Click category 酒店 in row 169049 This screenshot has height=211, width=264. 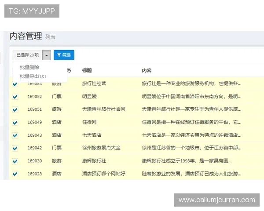57,122
